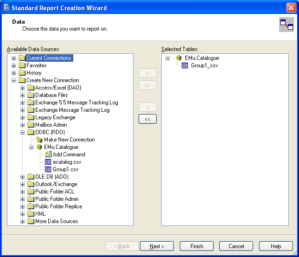The width and height of the screenshot is (299, 257).
Task: Click the Group1_csv icon in Selected Tables
Action: pos(185,65)
